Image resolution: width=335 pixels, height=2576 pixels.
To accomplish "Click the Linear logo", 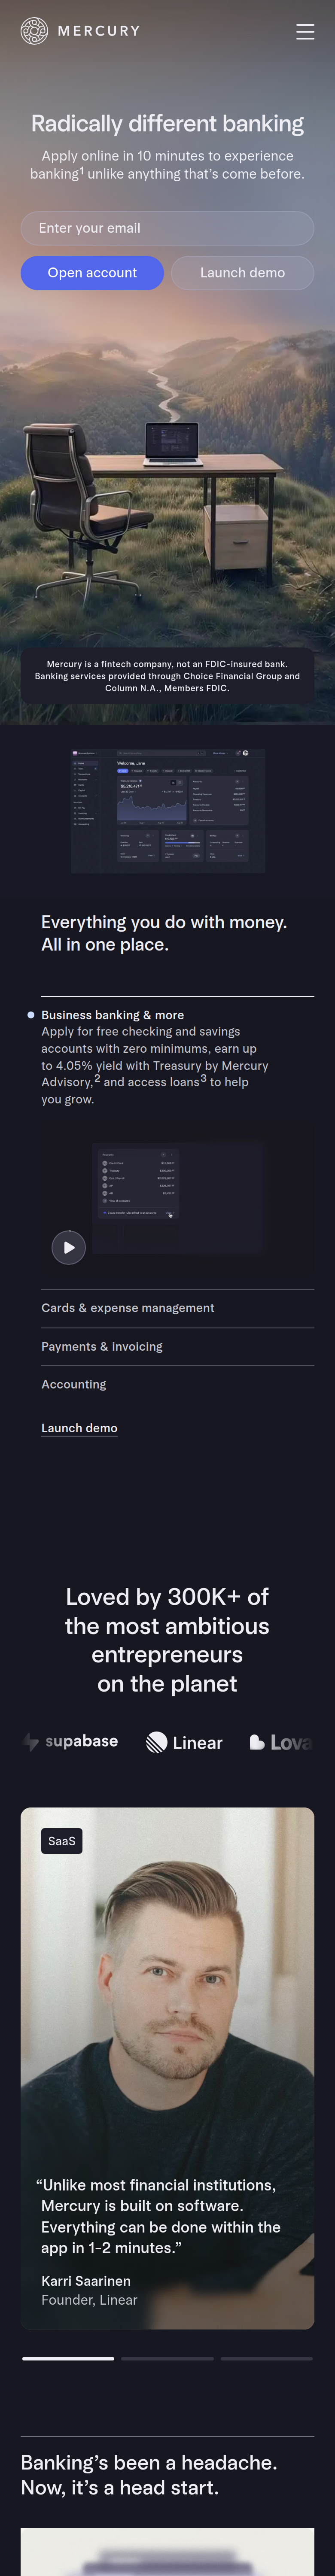I will (x=184, y=1742).
